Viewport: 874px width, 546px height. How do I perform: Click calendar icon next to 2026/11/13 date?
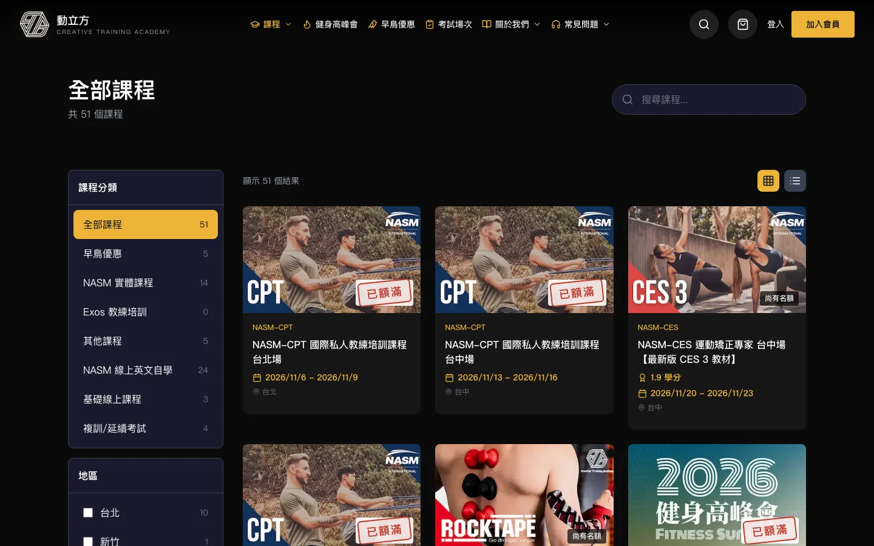pyautogui.click(x=449, y=377)
